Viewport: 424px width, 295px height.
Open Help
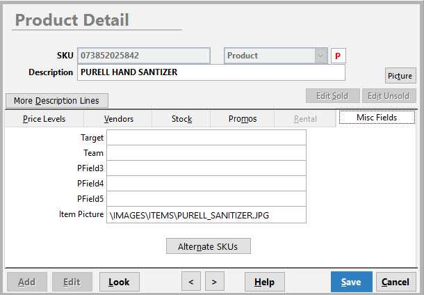264,282
